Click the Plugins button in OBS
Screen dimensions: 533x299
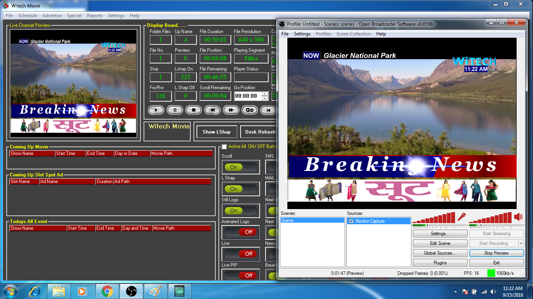pyautogui.click(x=440, y=263)
